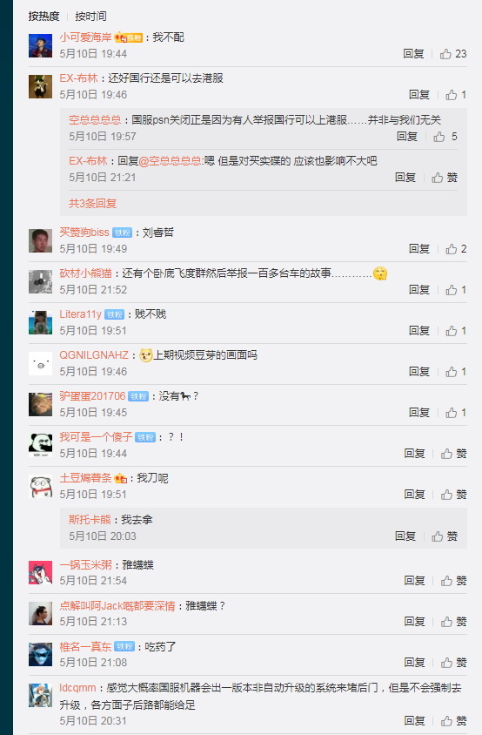The height and width of the screenshot is (735, 482).
Task: Open 我可是一个傻子's profile via username
Action: pyautogui.click(x=96, y=437)
